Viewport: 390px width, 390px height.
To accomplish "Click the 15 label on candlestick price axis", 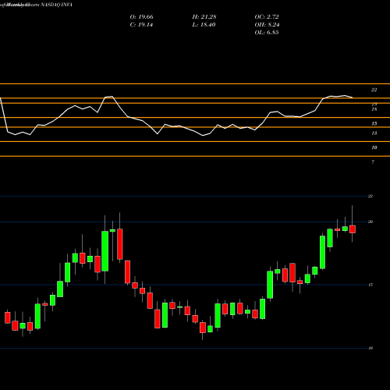I will (x=370, y=285).
